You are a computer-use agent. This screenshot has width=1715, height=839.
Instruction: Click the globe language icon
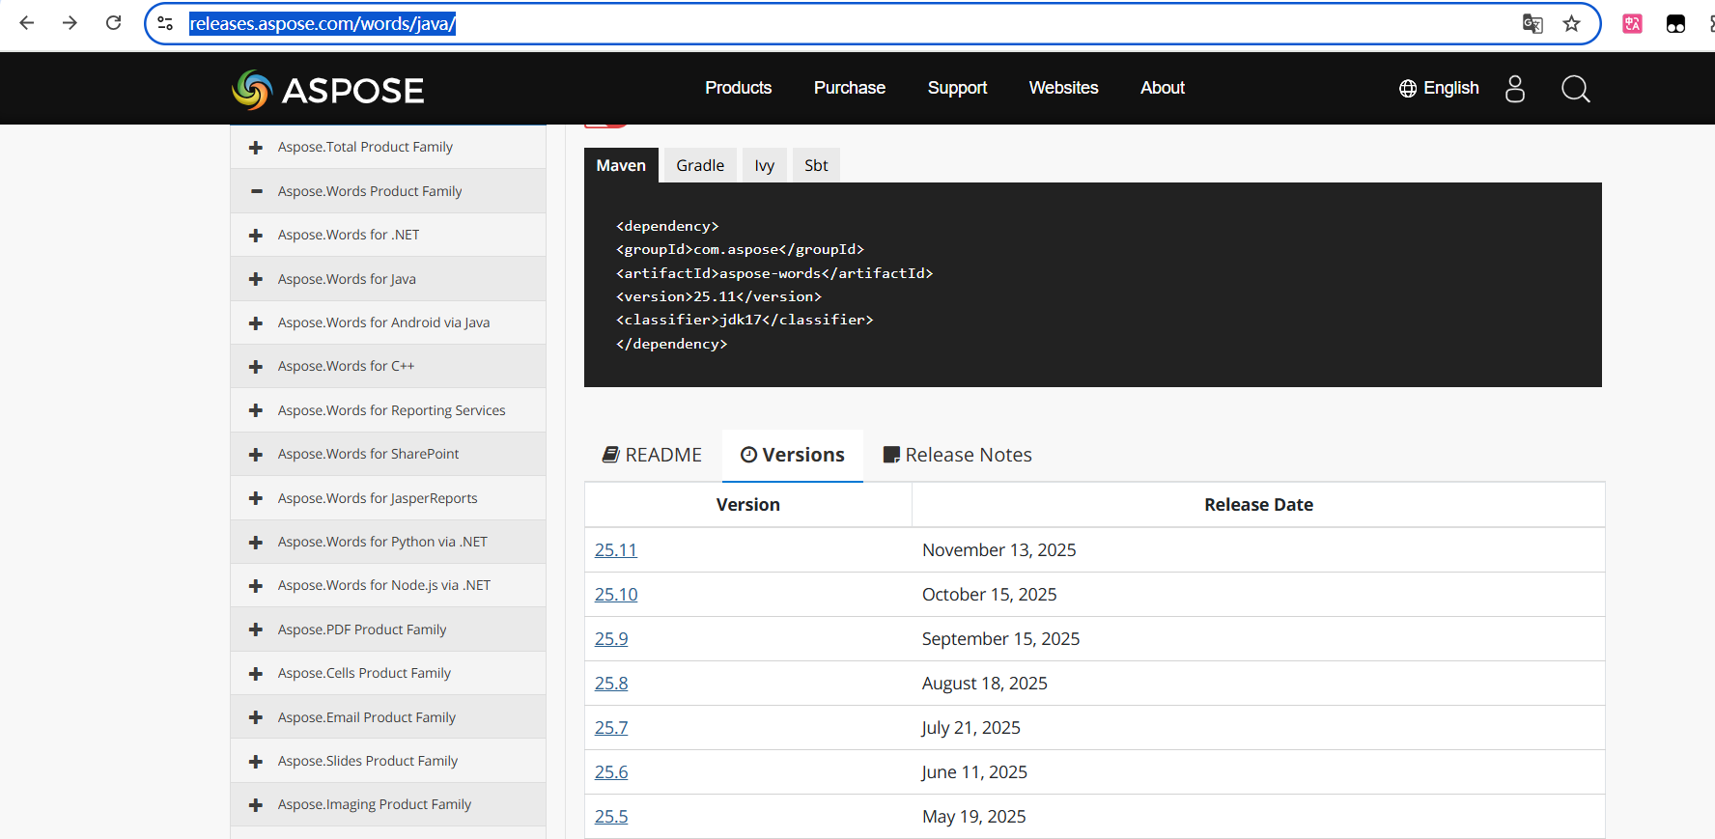coord(1408,89)
